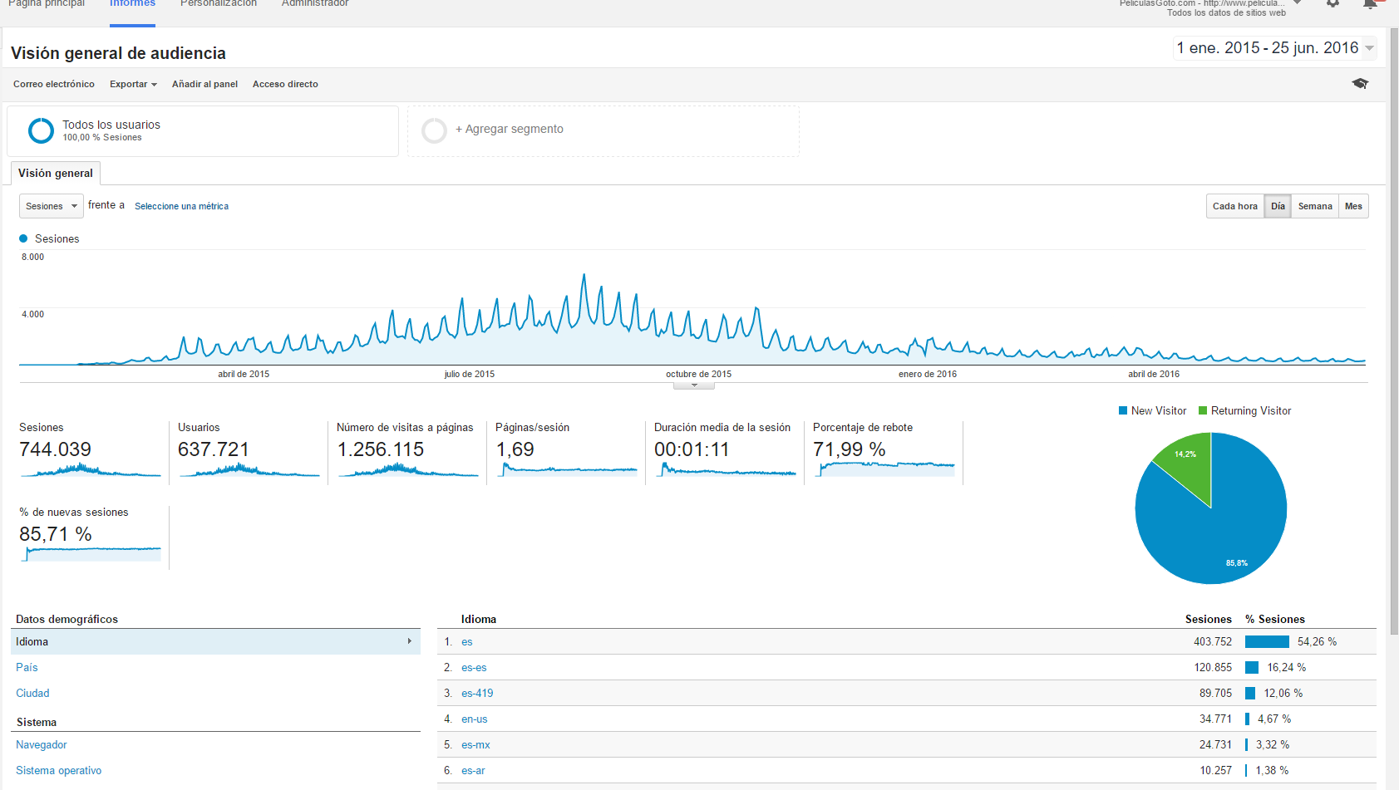Click the Sesiones blue legend dot
Screen dimensions: 1399x790
click(x=23, y=238)
